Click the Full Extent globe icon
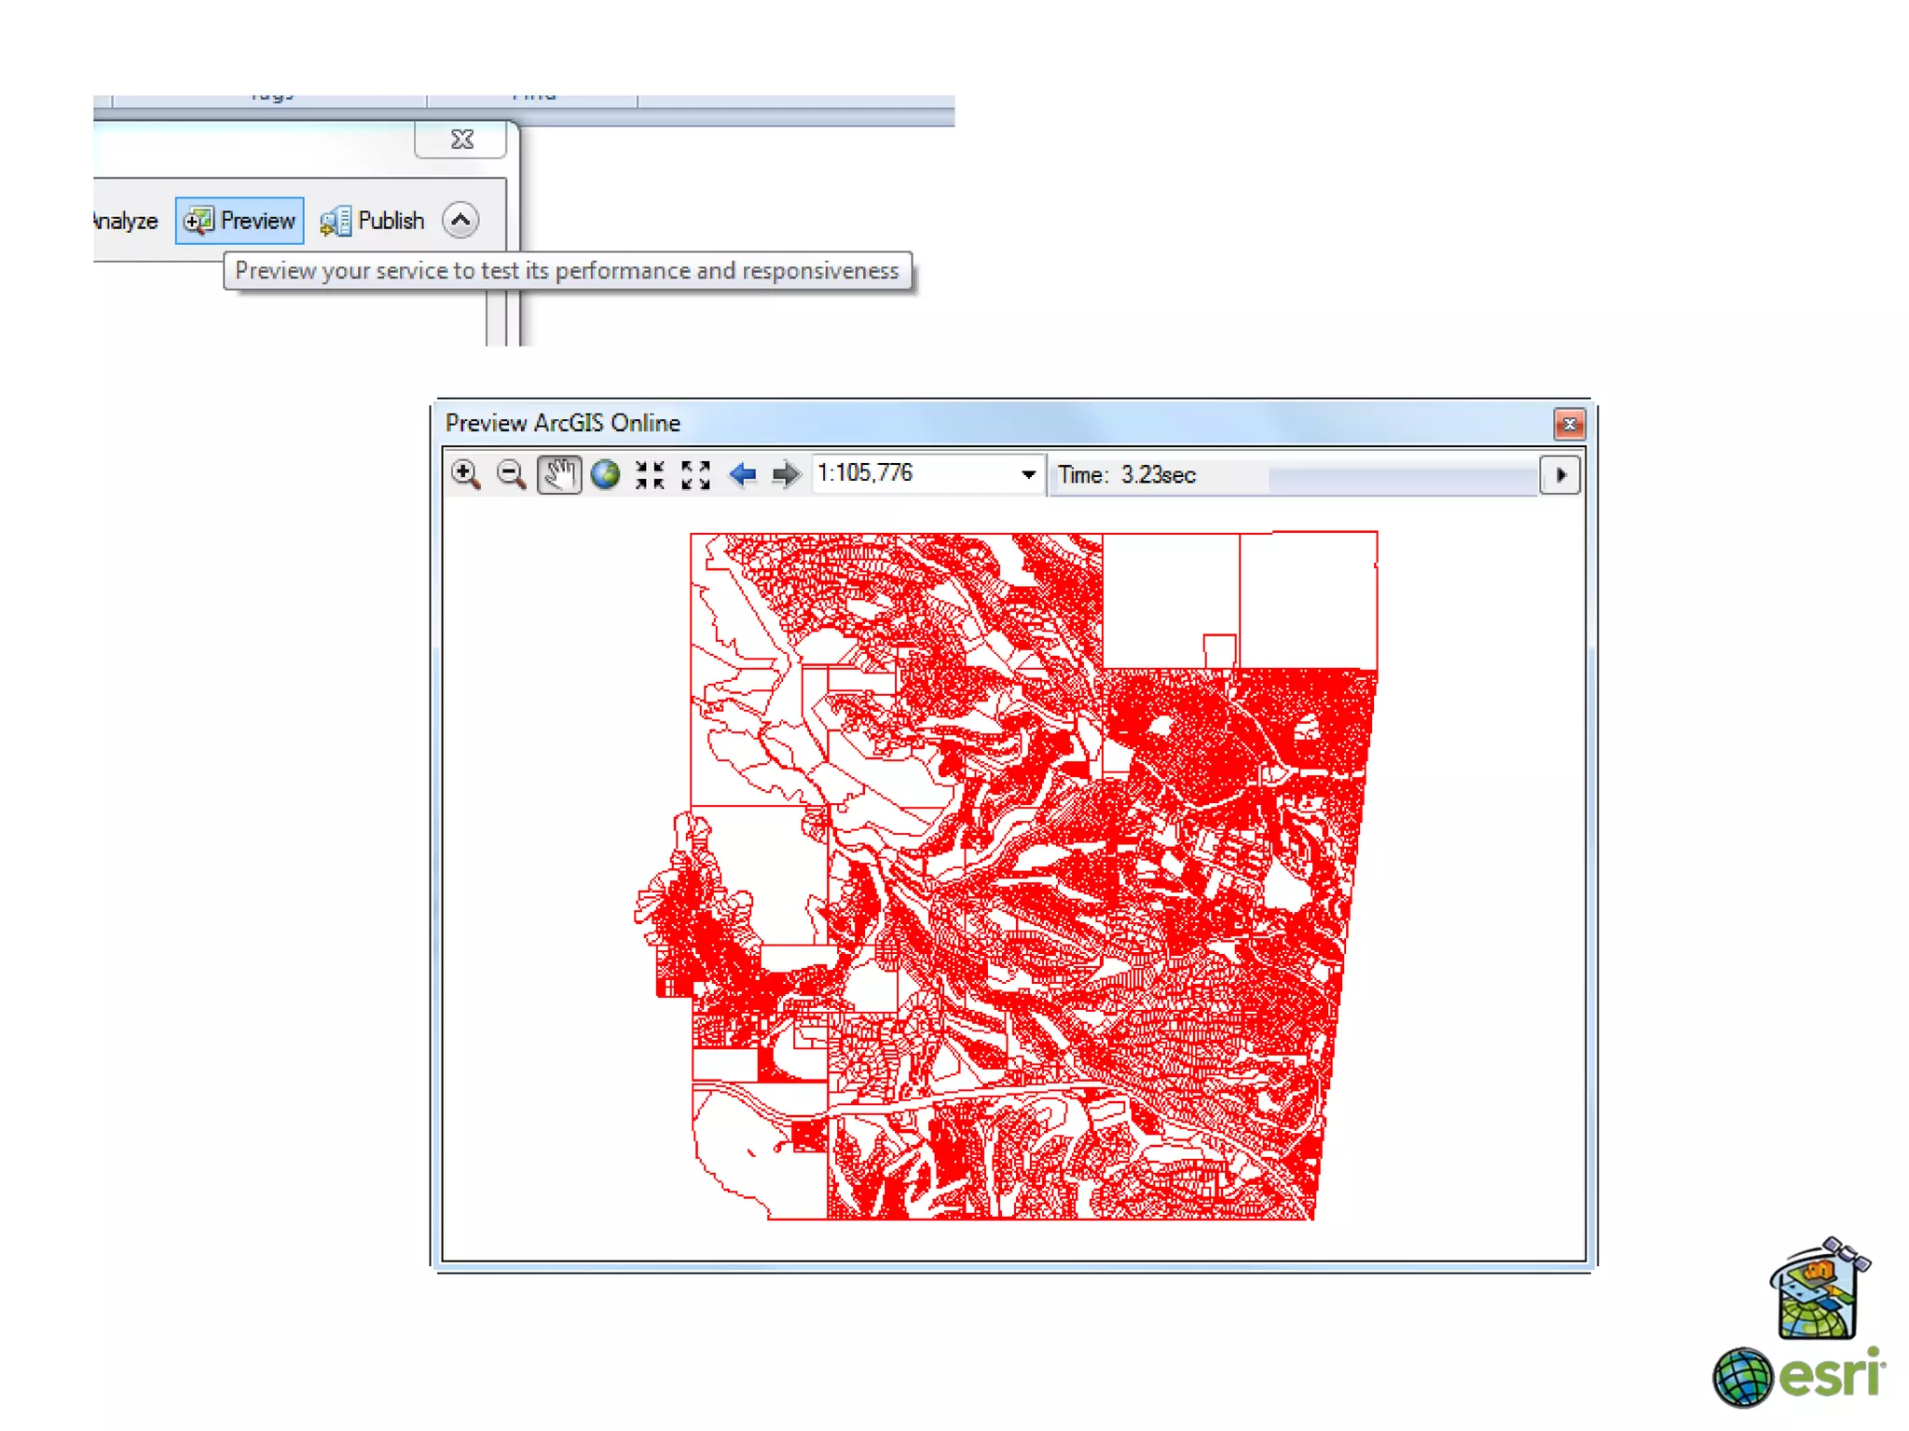 [605, 474]
